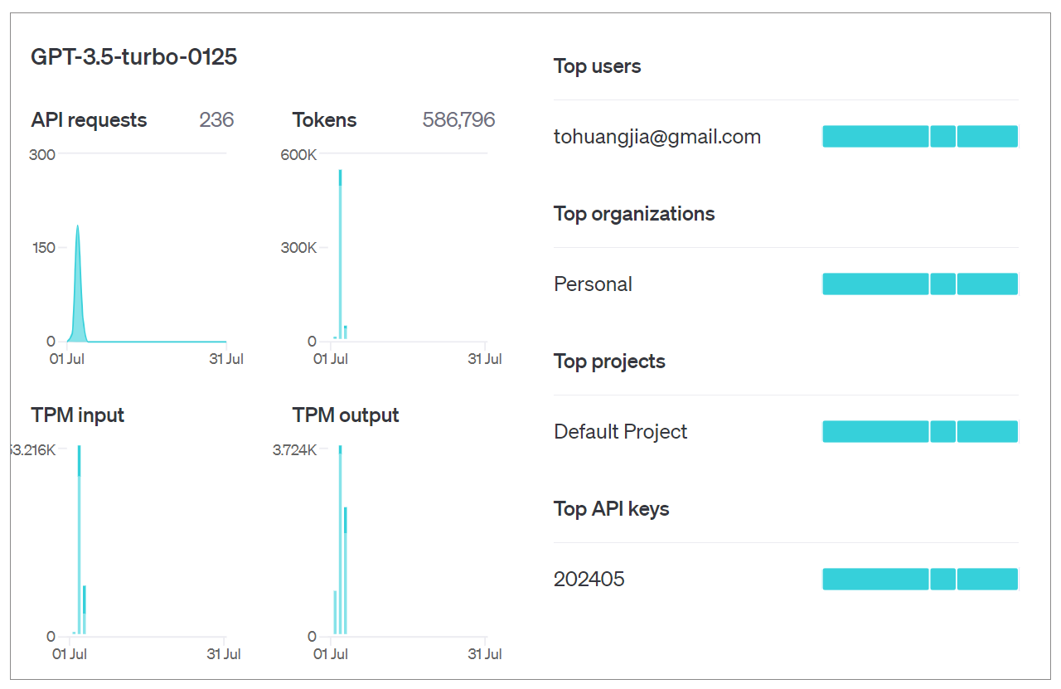
Task: Click the TPM input chart title
Action: (77, 415)
